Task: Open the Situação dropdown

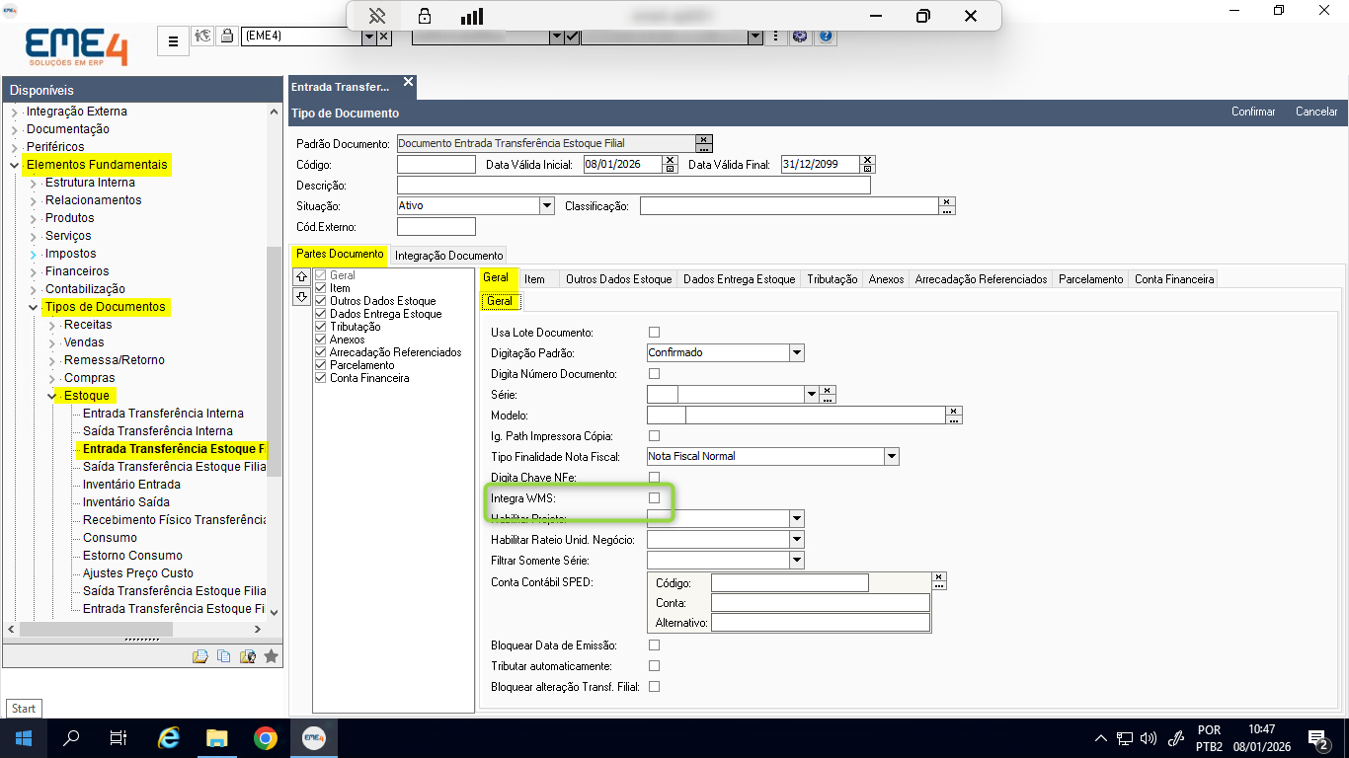Action: 547,205
